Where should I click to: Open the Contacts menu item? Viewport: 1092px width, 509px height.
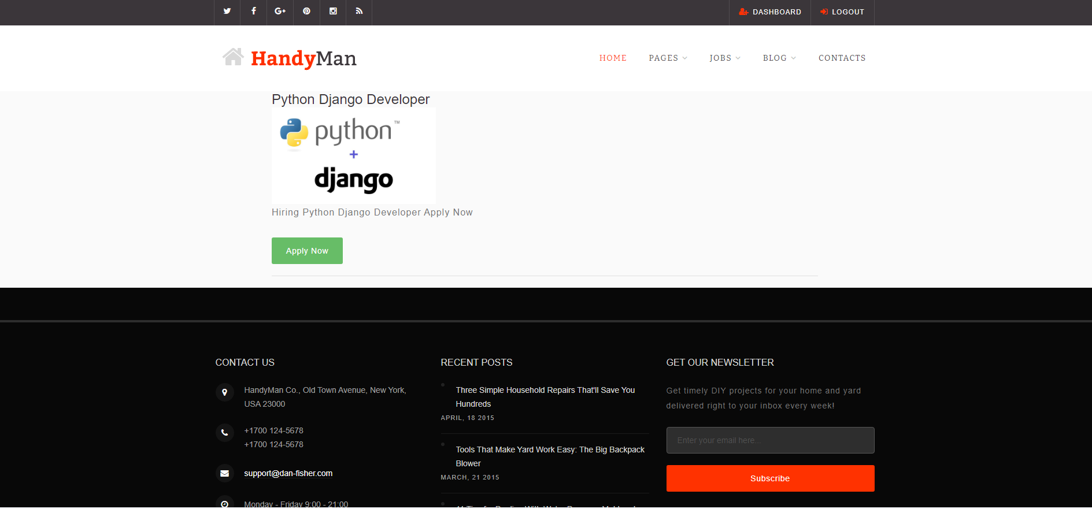click(x=842, y=58)
